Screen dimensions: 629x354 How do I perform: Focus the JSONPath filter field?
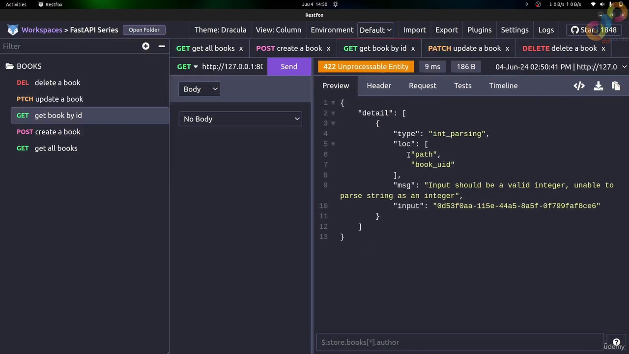click(x=460, y=342)
